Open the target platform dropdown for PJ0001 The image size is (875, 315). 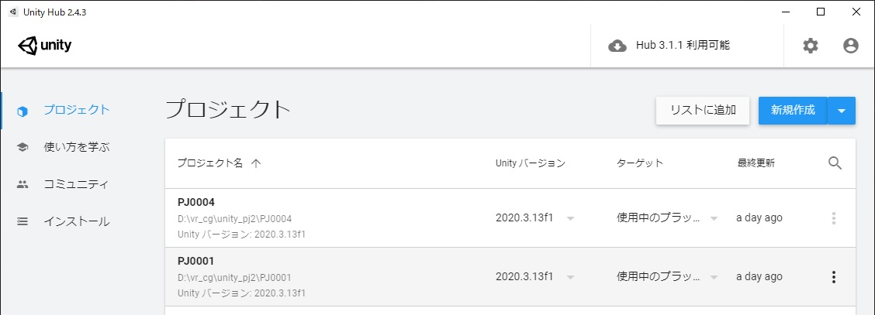tap(714, 277)
